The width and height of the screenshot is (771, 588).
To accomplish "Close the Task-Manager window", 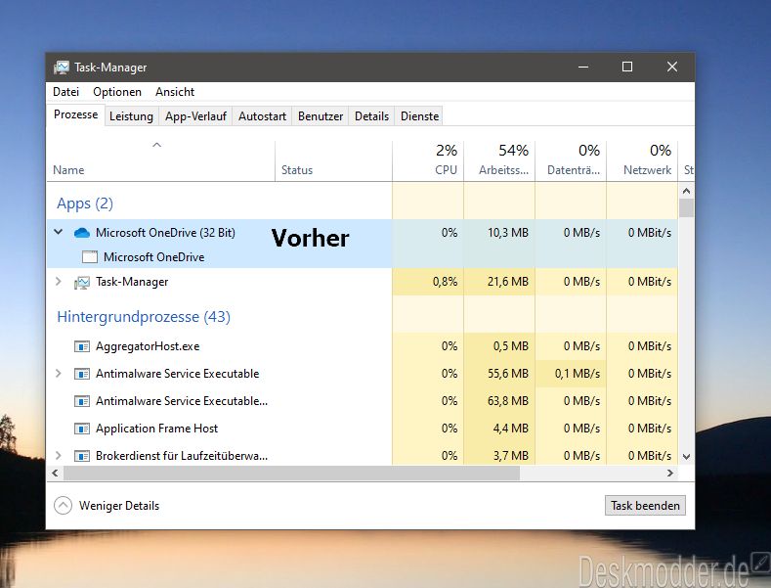I will 671,67.
